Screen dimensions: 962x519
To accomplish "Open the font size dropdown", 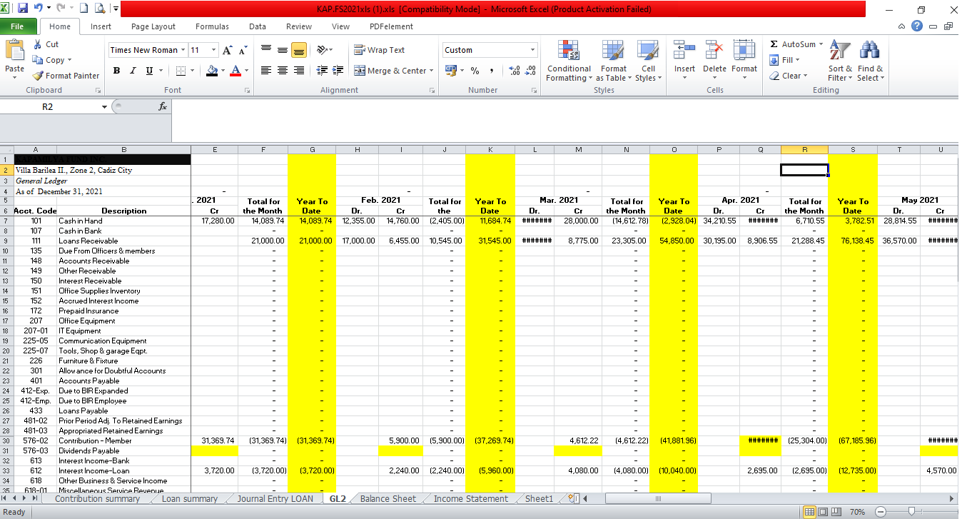I will 215,50.
